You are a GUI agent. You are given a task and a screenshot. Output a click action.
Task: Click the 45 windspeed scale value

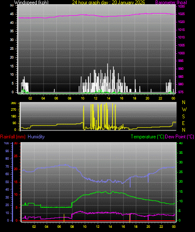pos(12,14)
